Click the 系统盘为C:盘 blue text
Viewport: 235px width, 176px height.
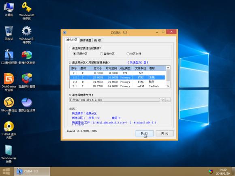(138, 62)
